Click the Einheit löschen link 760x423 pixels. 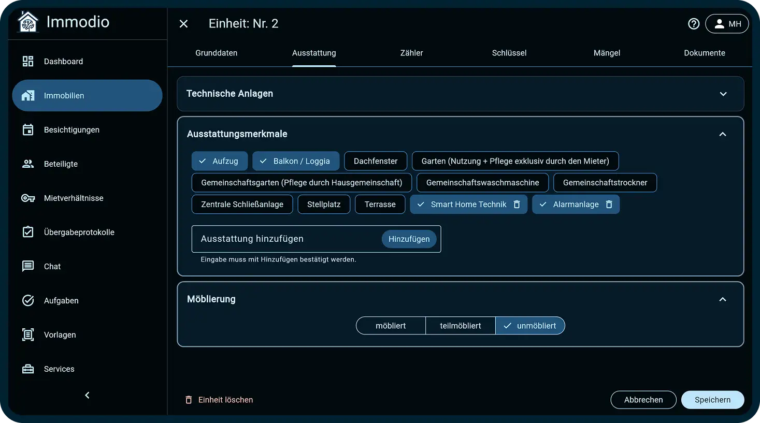point(225,400)
